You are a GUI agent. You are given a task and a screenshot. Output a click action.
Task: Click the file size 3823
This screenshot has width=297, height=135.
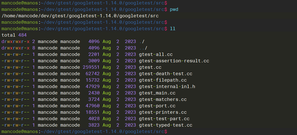point(94,125)
